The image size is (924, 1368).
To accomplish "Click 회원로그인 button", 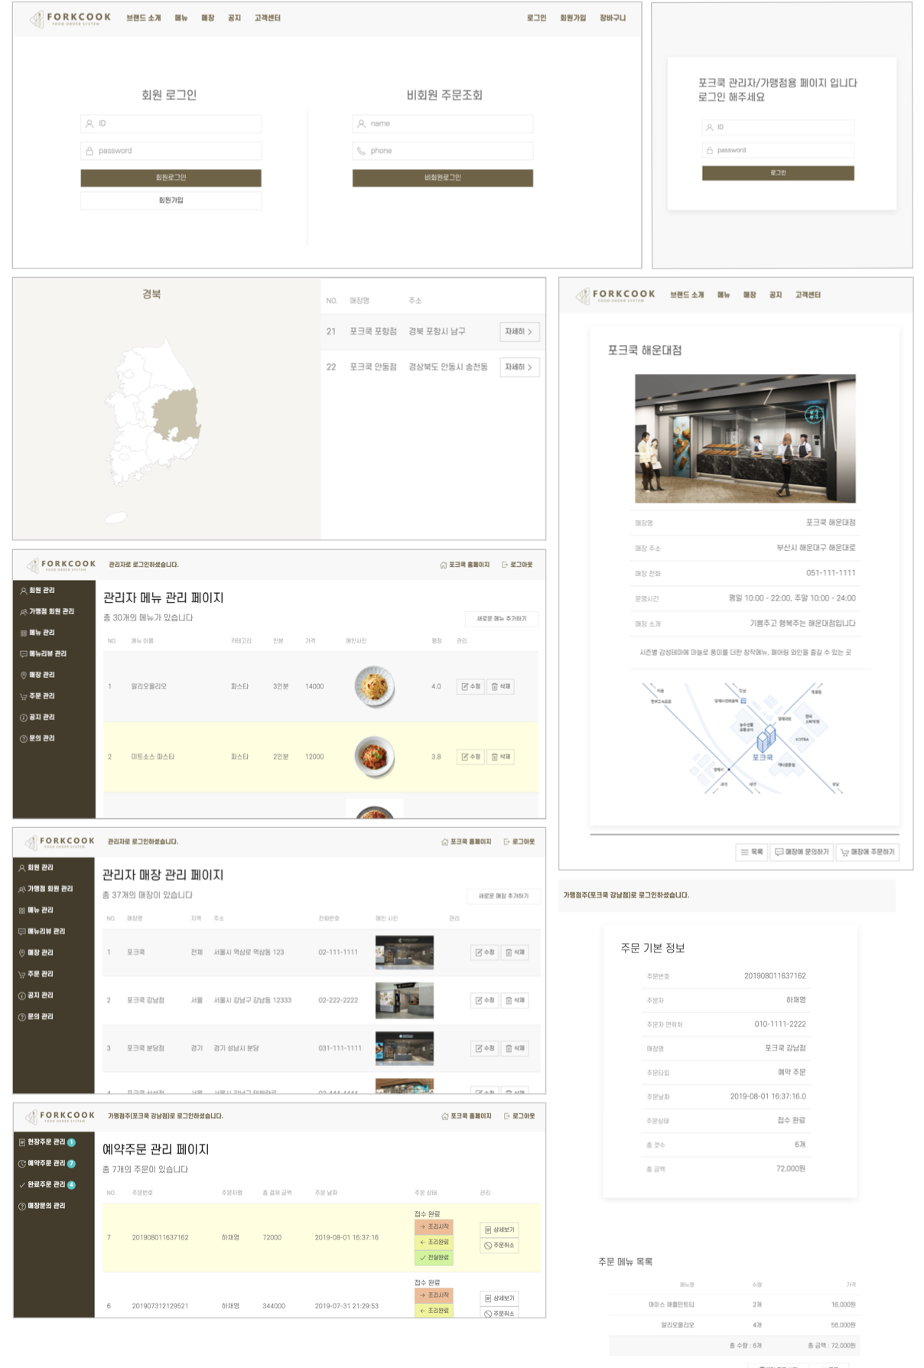I will (x=171, y=178).
